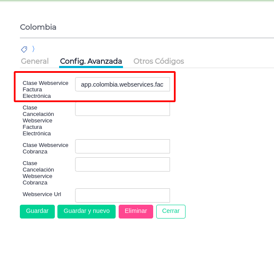This screenshot has height=253, width=274.
Task: Close the form with Cerrar
Action: tap(171, 211)
